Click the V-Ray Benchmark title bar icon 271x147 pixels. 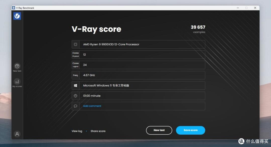click(x=14, y=8)
